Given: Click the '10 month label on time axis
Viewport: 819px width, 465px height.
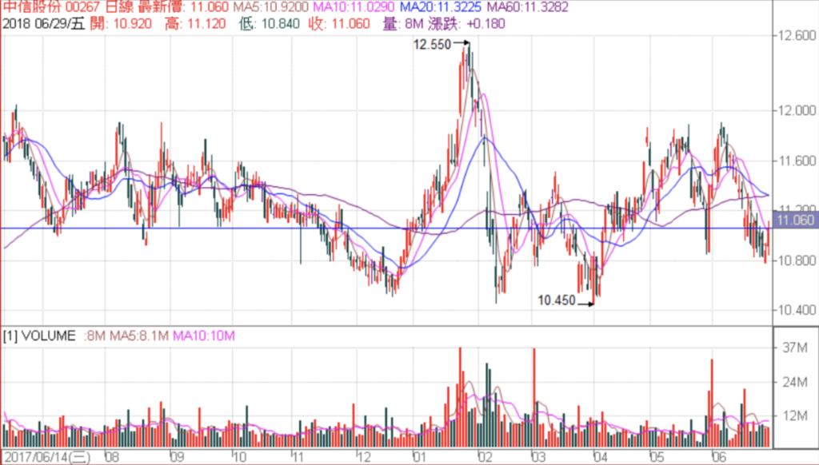Looking at the screenshot, I should point(239,457).
